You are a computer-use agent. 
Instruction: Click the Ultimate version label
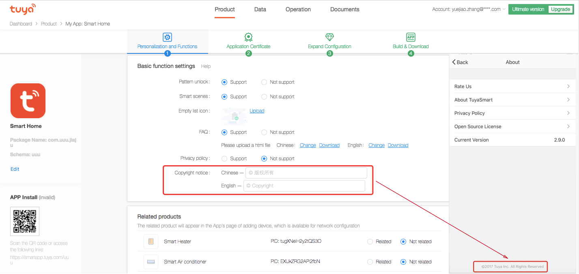tap(528, 9)
